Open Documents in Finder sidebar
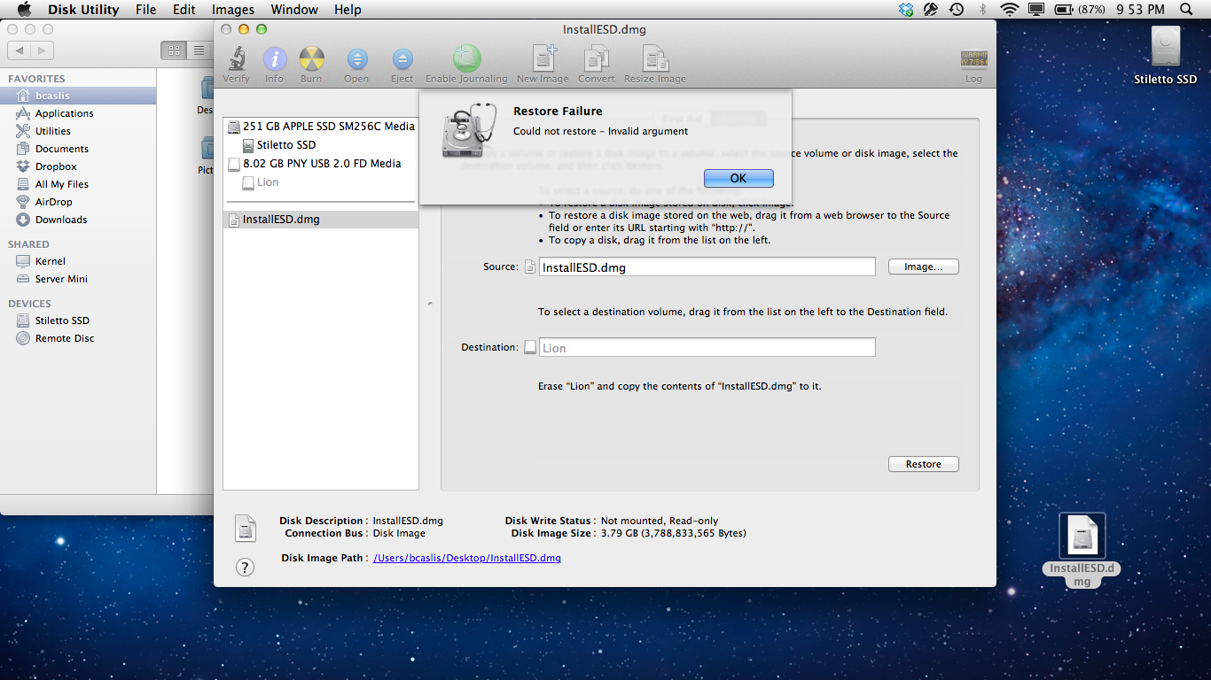 click(78, 149)
